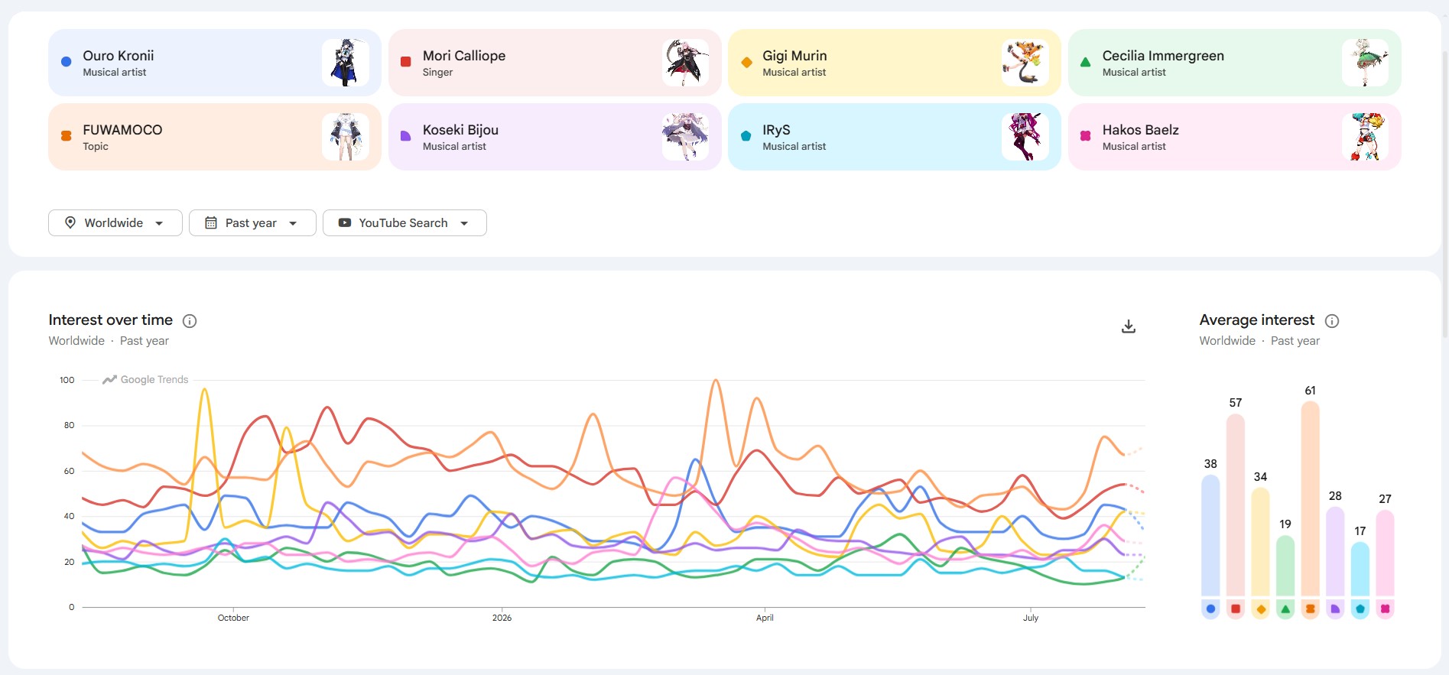Select the Mori Calliope search term card
The height and width of the screenshot is (675, 1449).
[555, 63]
